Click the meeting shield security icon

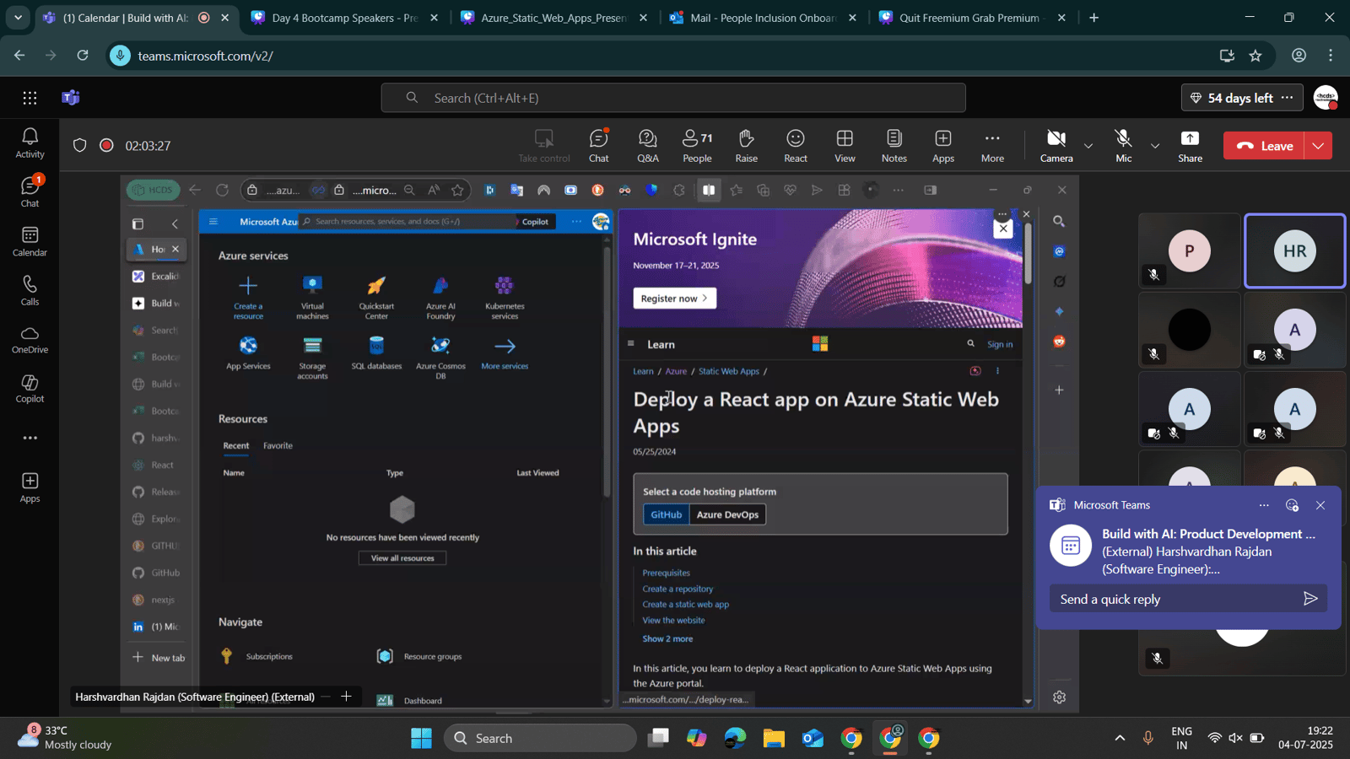pos(80,145)
